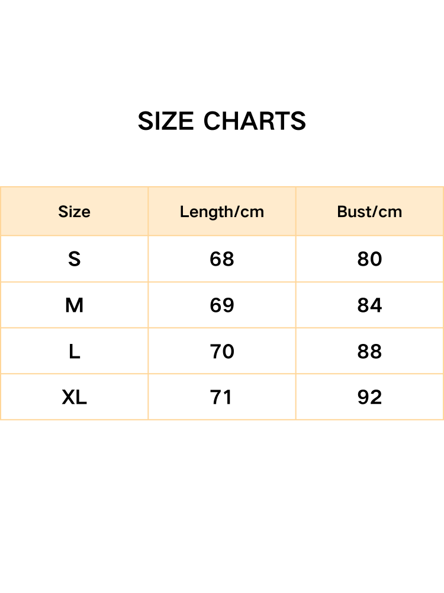This screenshot has height=593, width=444.
Task: Click bust value 88 for size L
Action: 370,352
